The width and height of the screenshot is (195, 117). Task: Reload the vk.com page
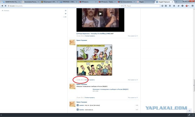(x=122, y=6)
